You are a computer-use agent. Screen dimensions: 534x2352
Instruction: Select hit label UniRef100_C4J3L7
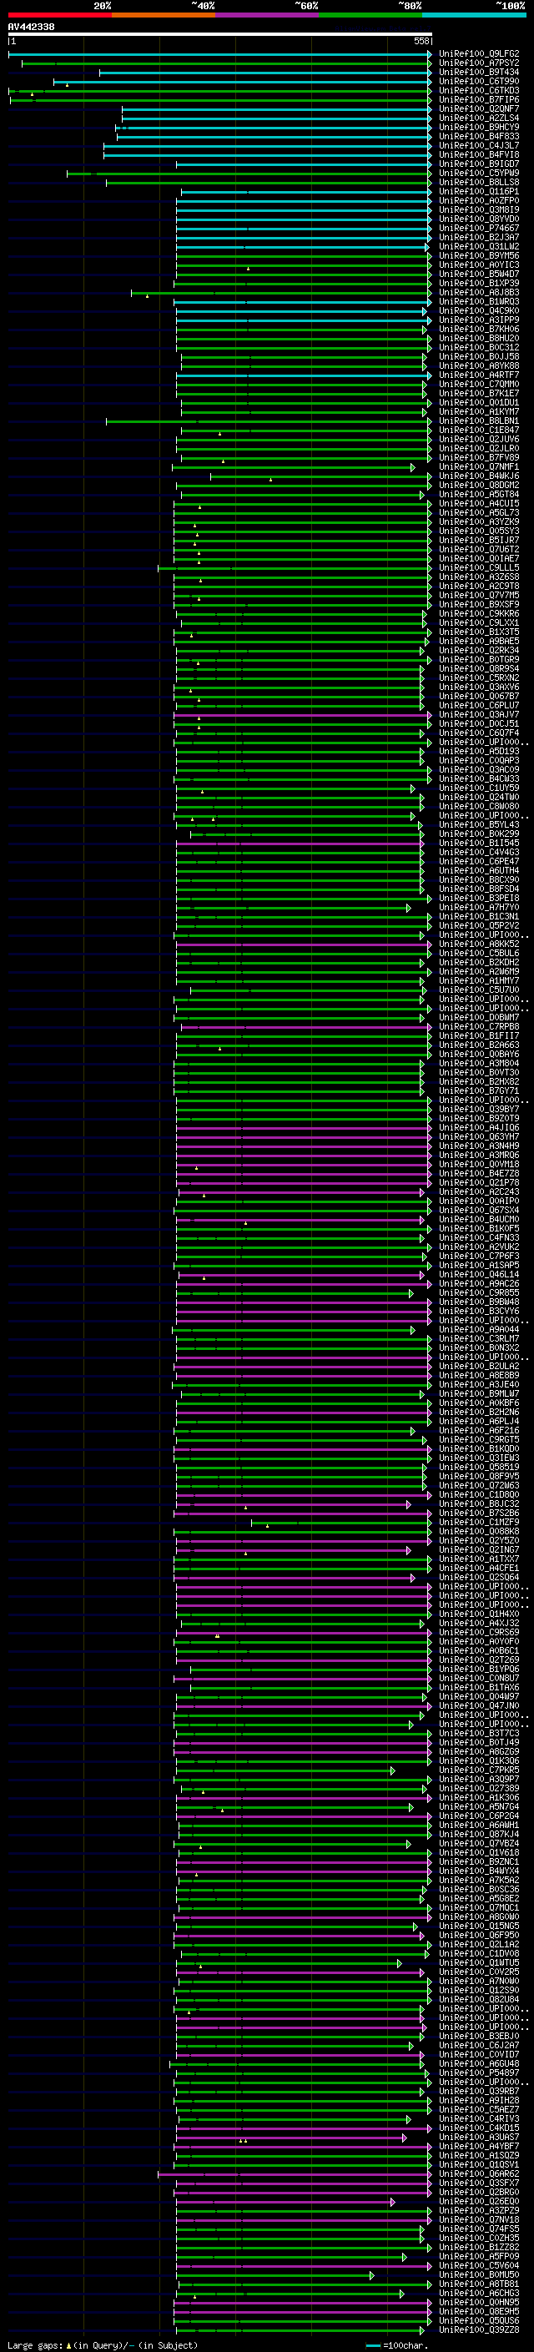(x=479, y=145)
